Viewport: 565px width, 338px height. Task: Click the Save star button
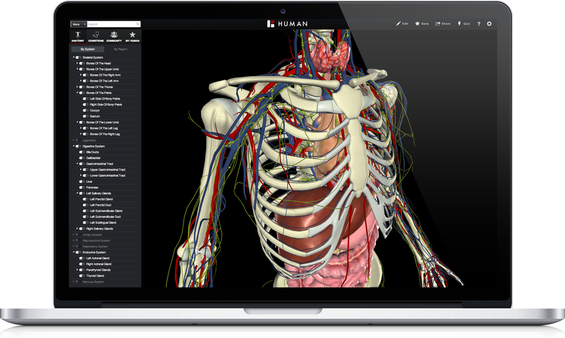coord(421,24)
